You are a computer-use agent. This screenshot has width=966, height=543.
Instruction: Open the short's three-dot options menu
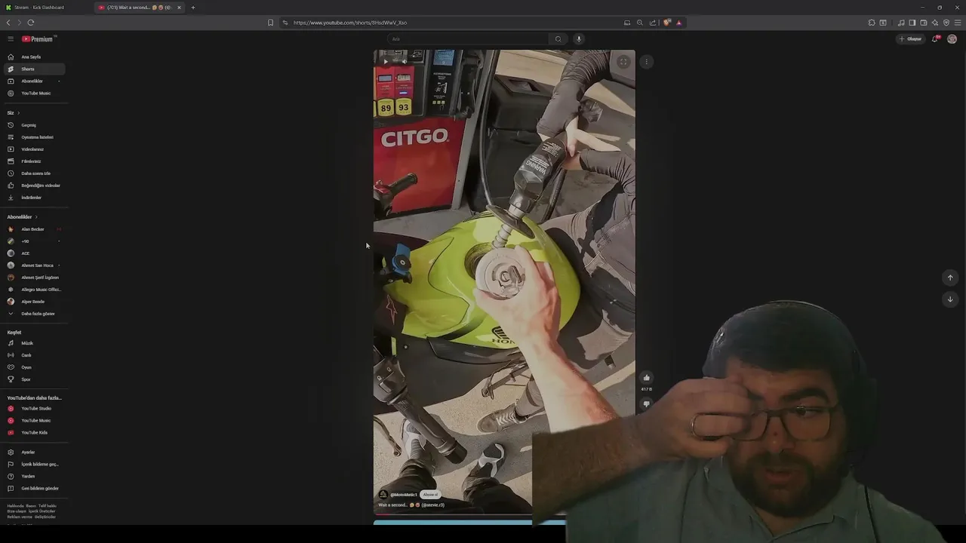[x=646, y=62]
